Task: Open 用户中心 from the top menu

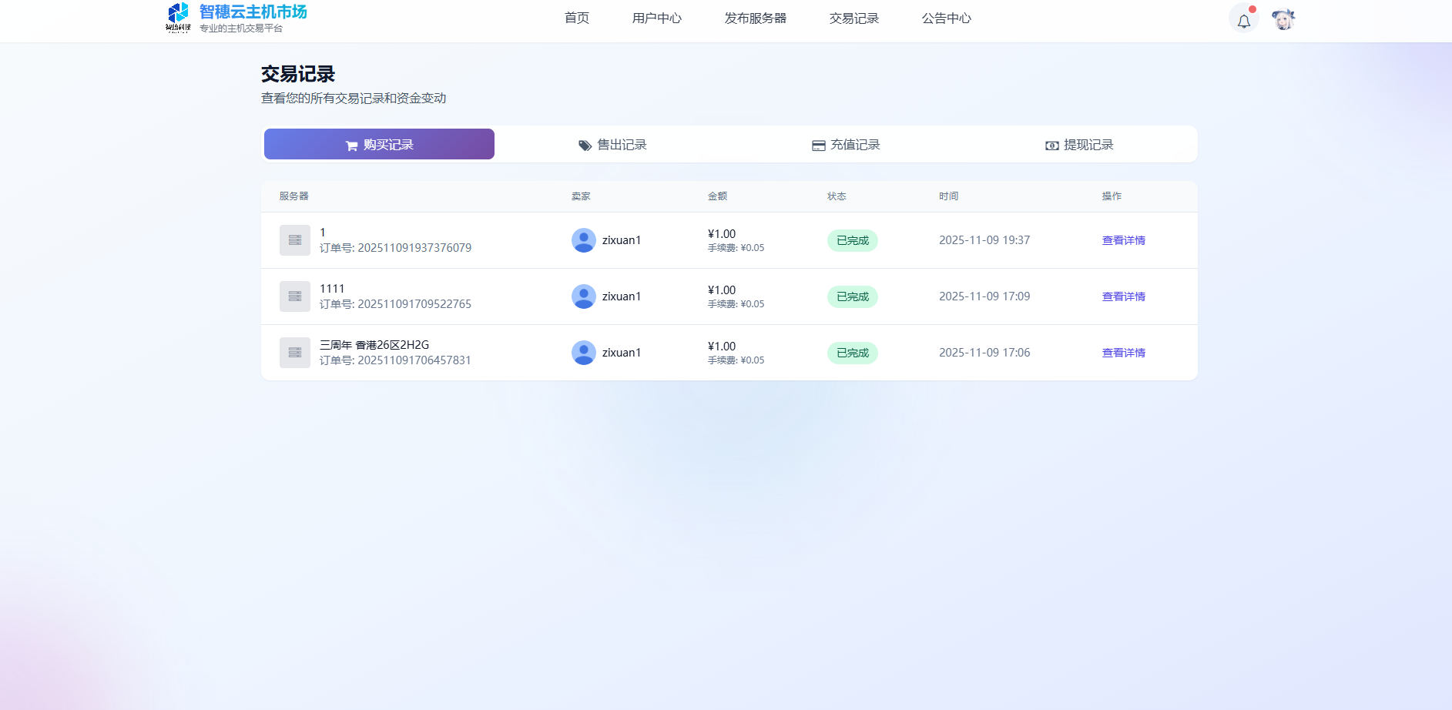Action: click(x=656, y=18)
